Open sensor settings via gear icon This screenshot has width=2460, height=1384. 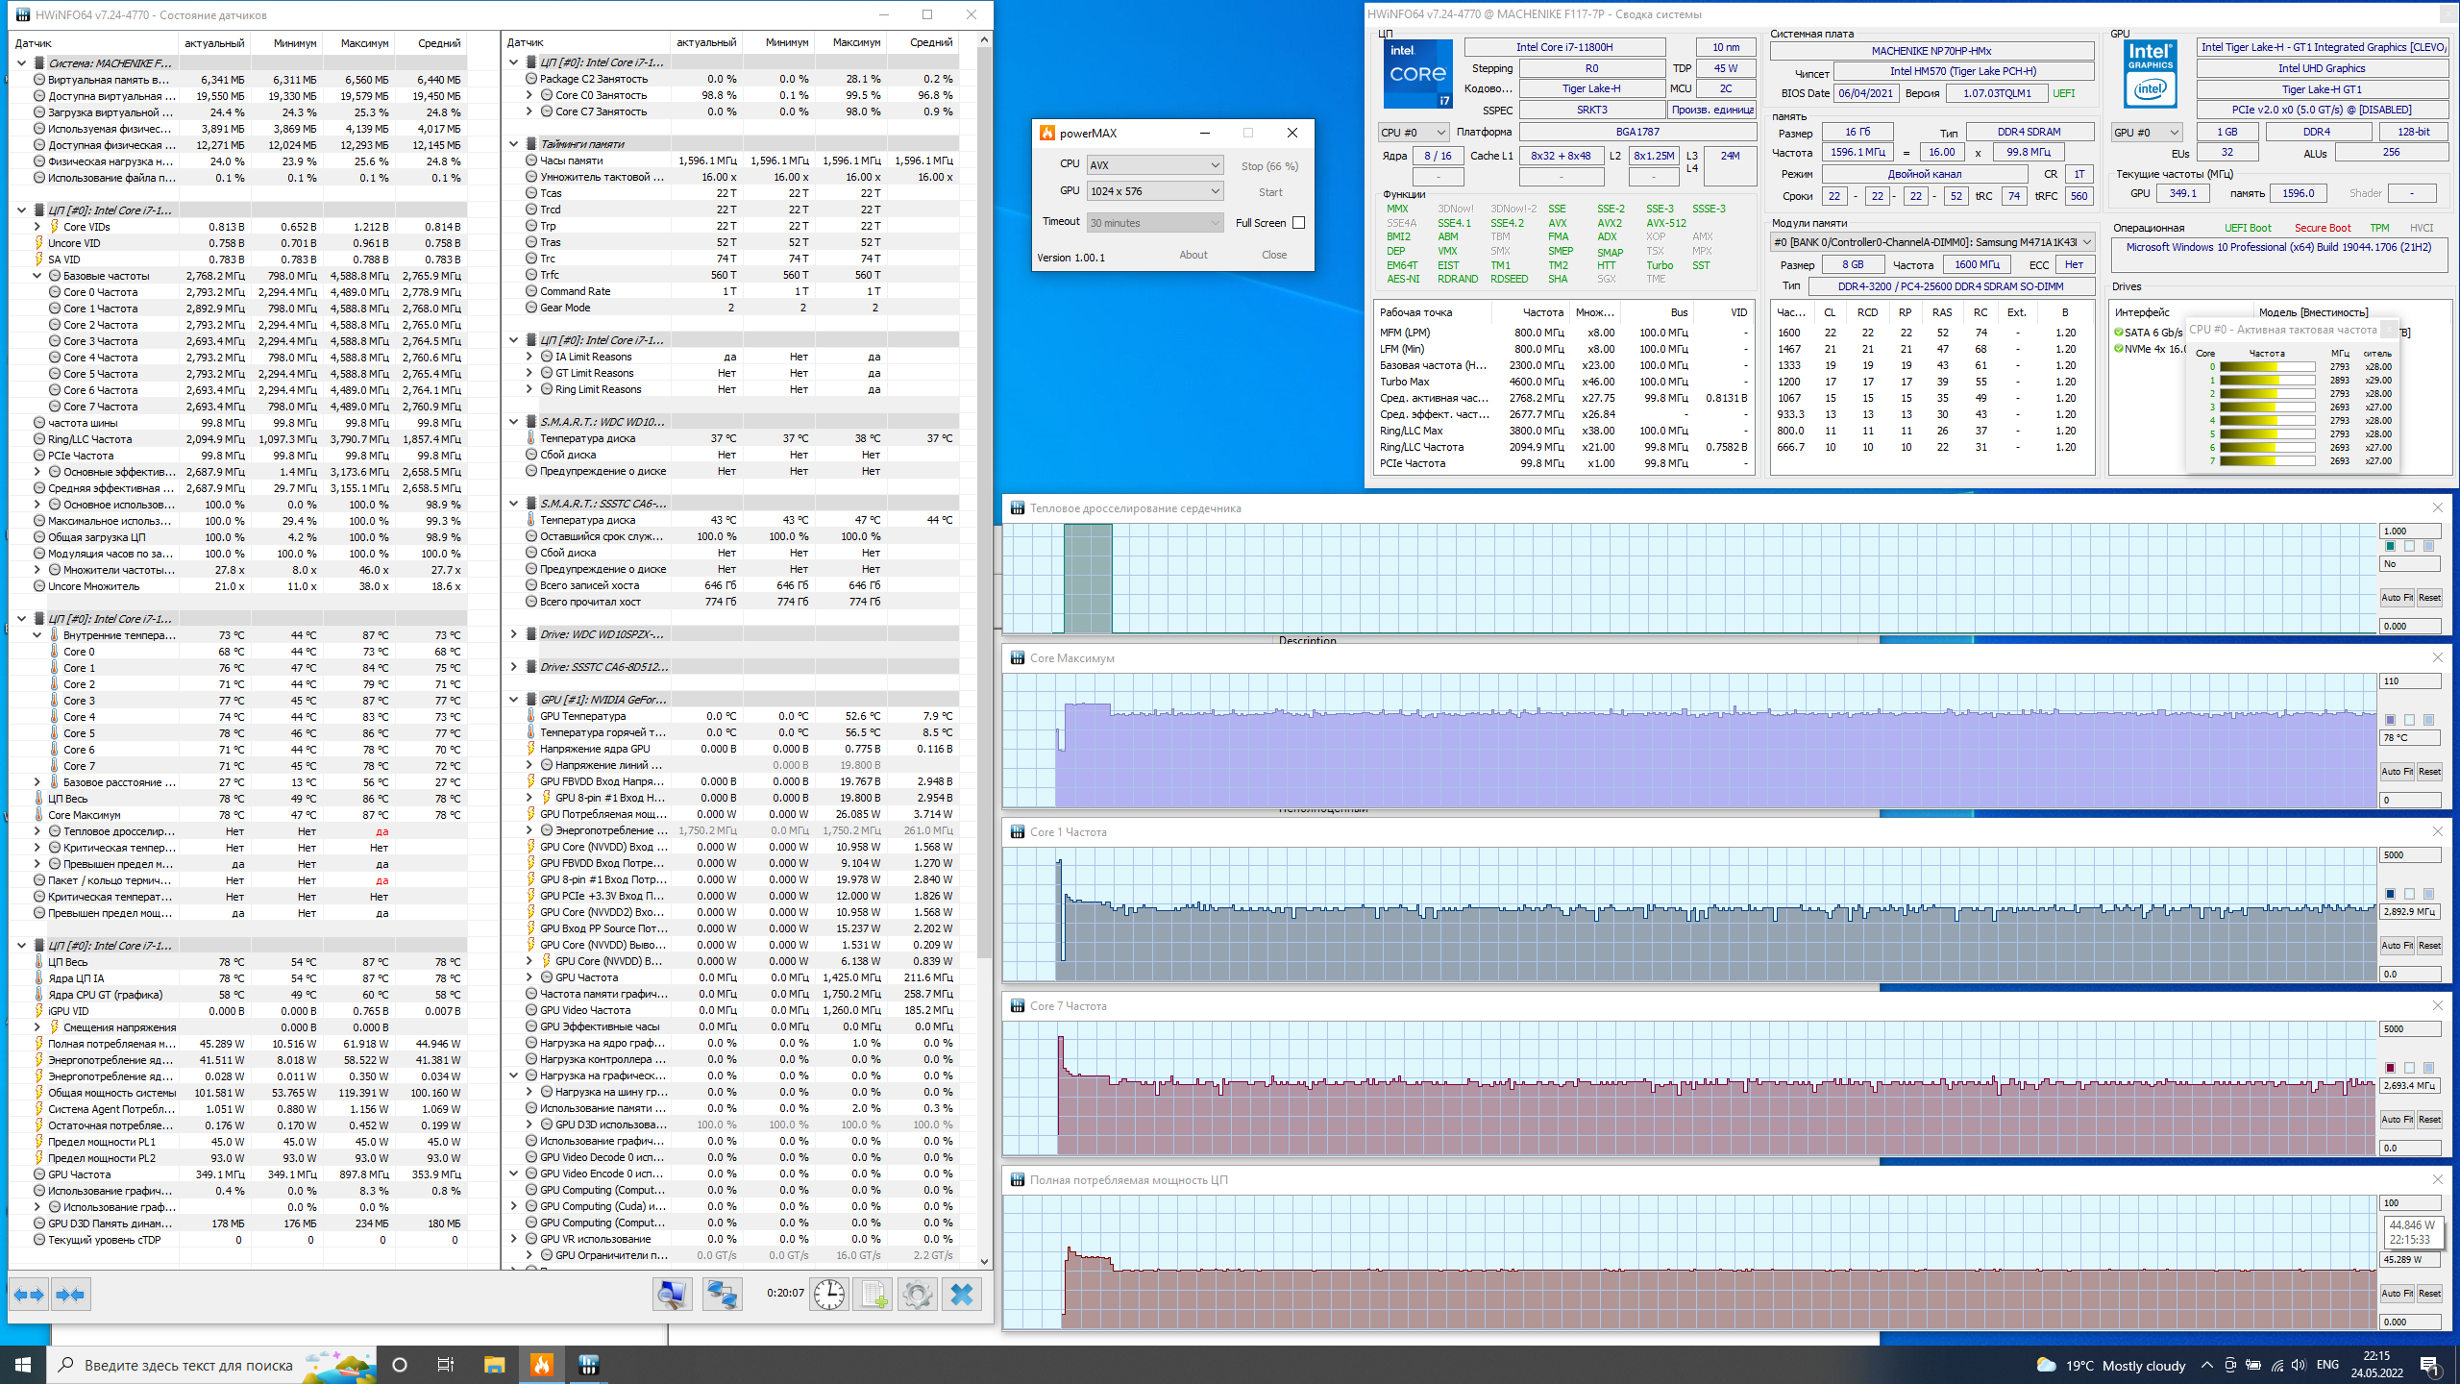tap(917, 1295)
